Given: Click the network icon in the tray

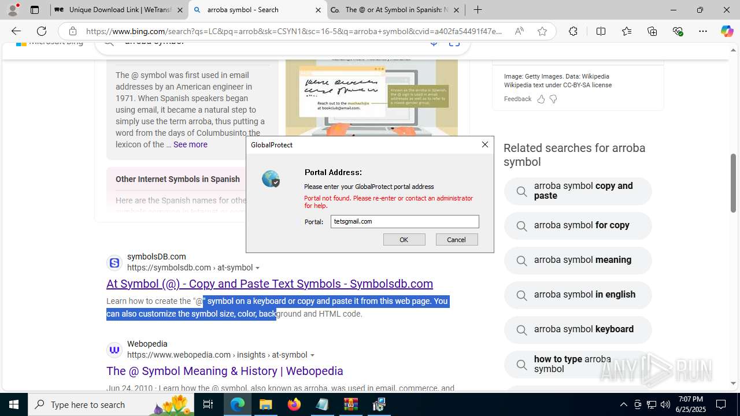Looking at the screenshot, I should tap(652, 404).
